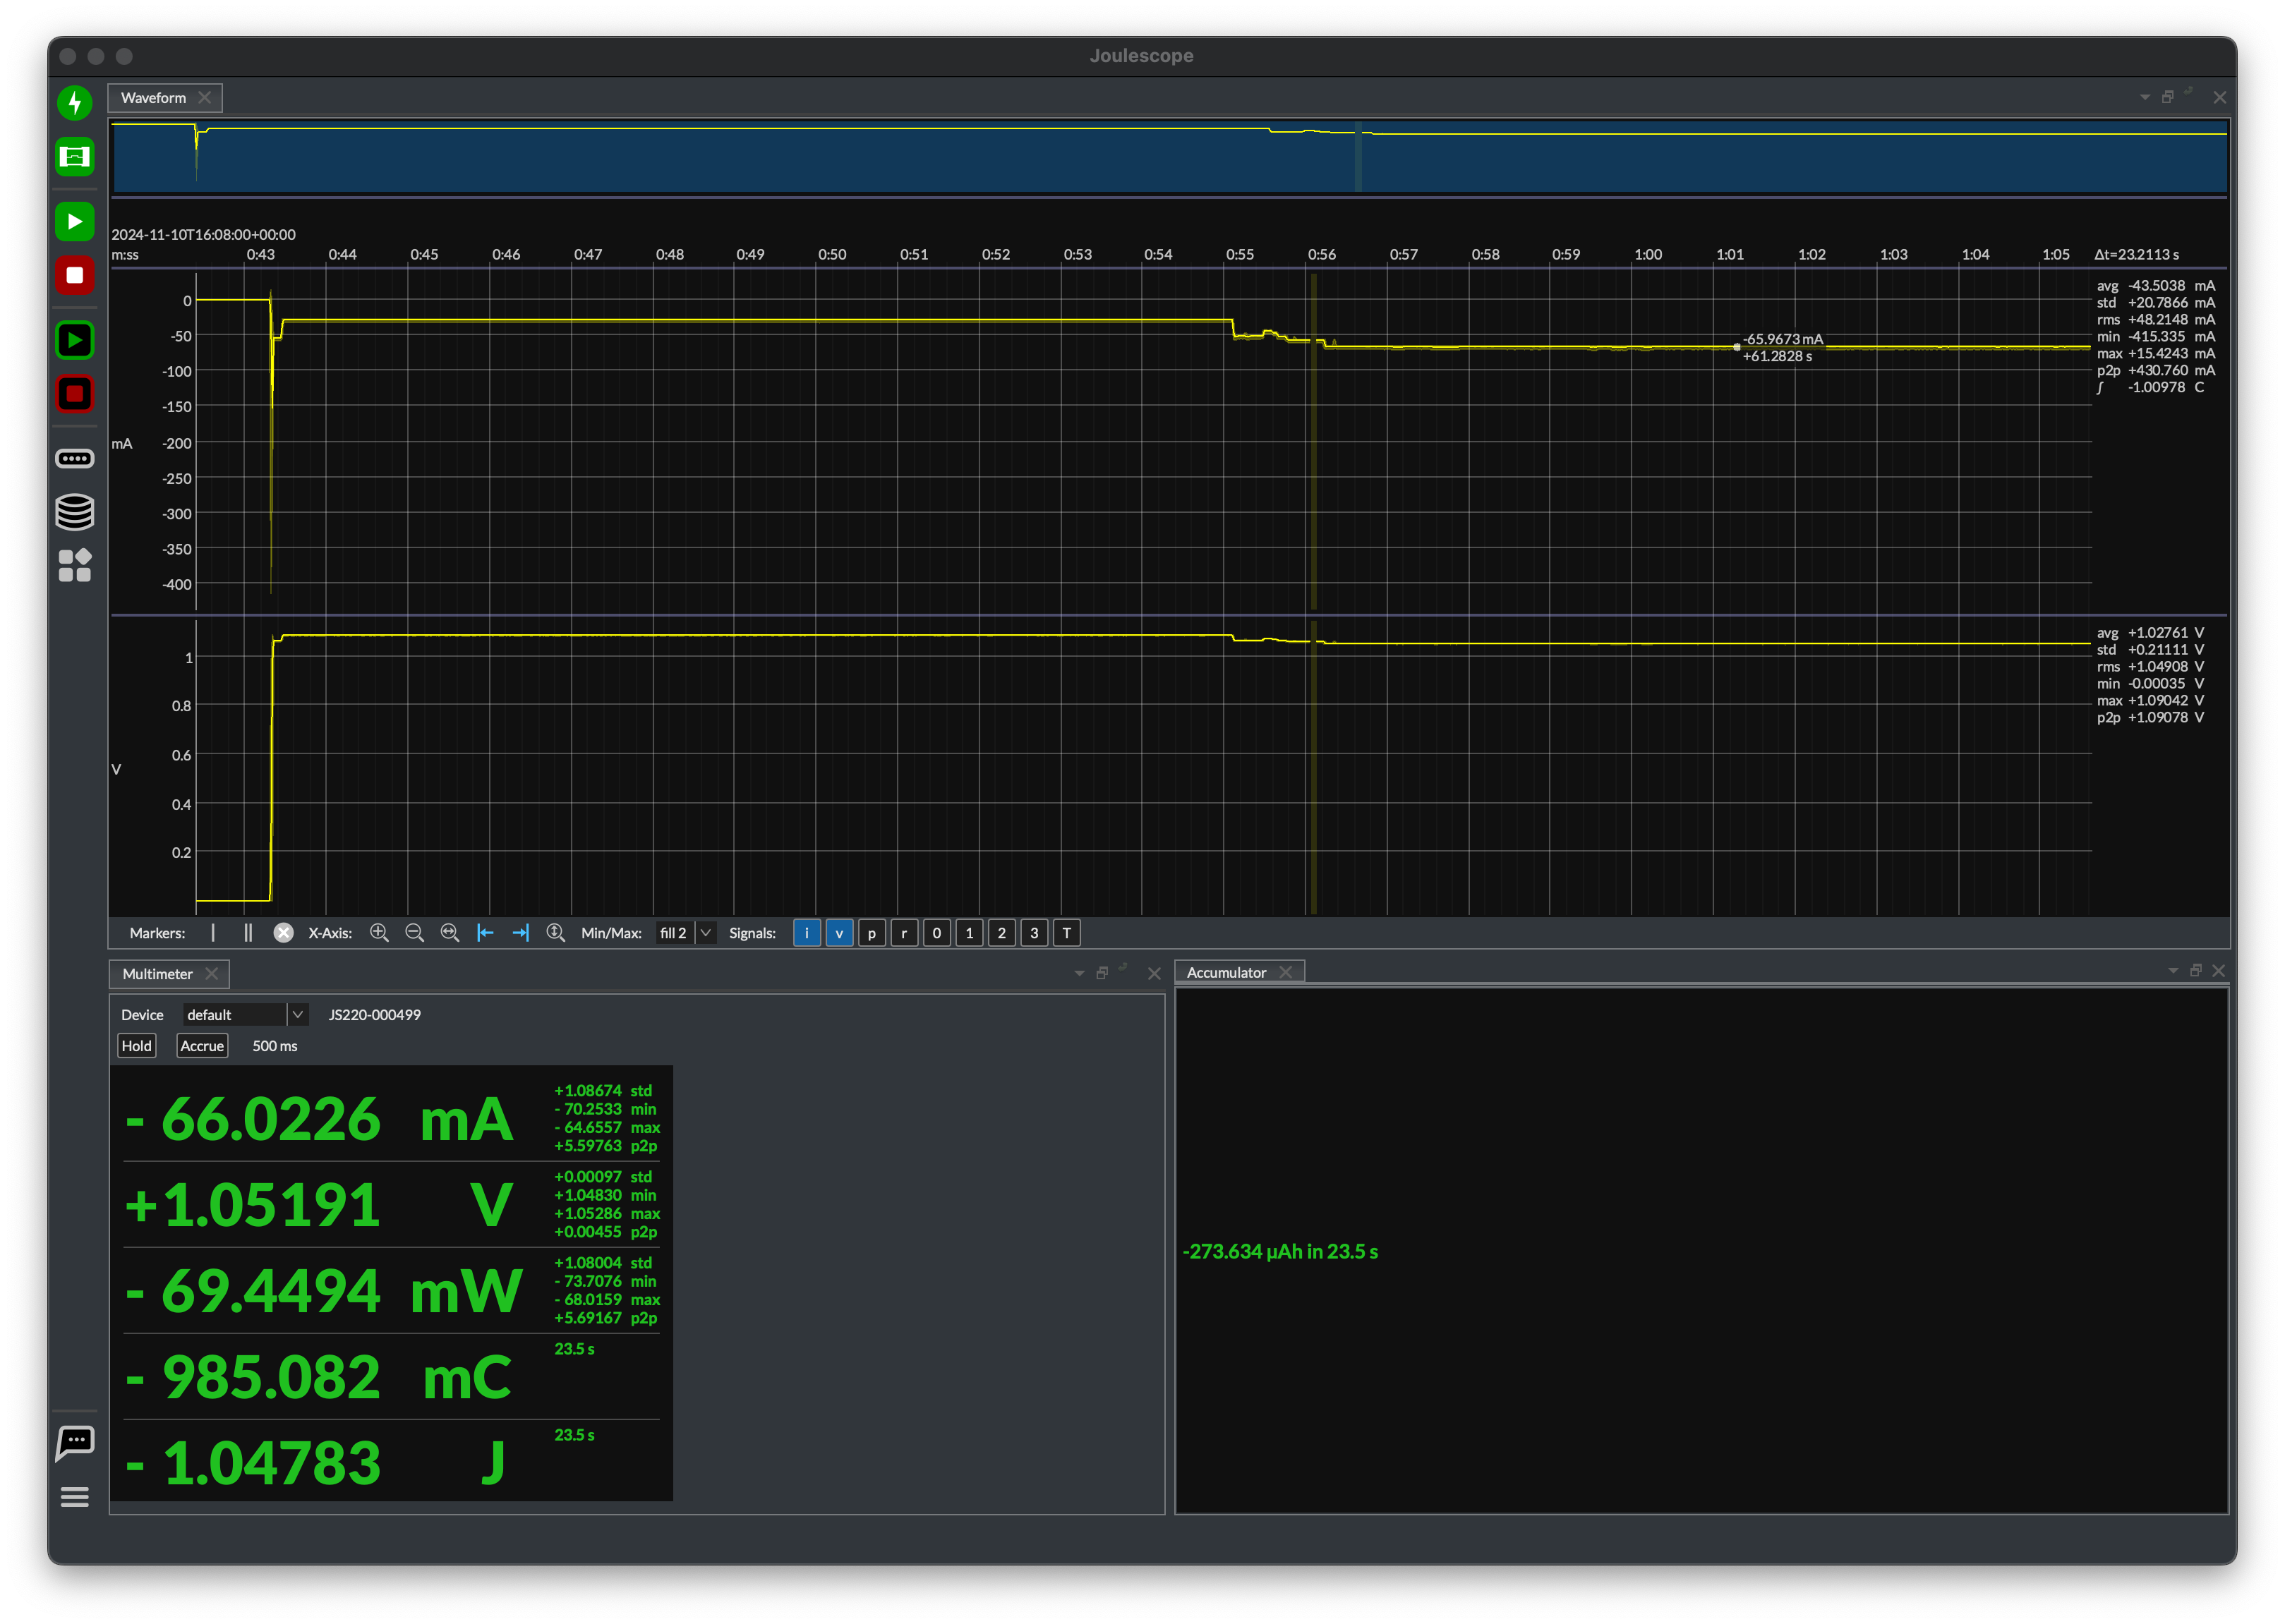Click the Δt=23.2113 s label
Screen dimensions: 2285x1624
click(x=2137, y=255)
